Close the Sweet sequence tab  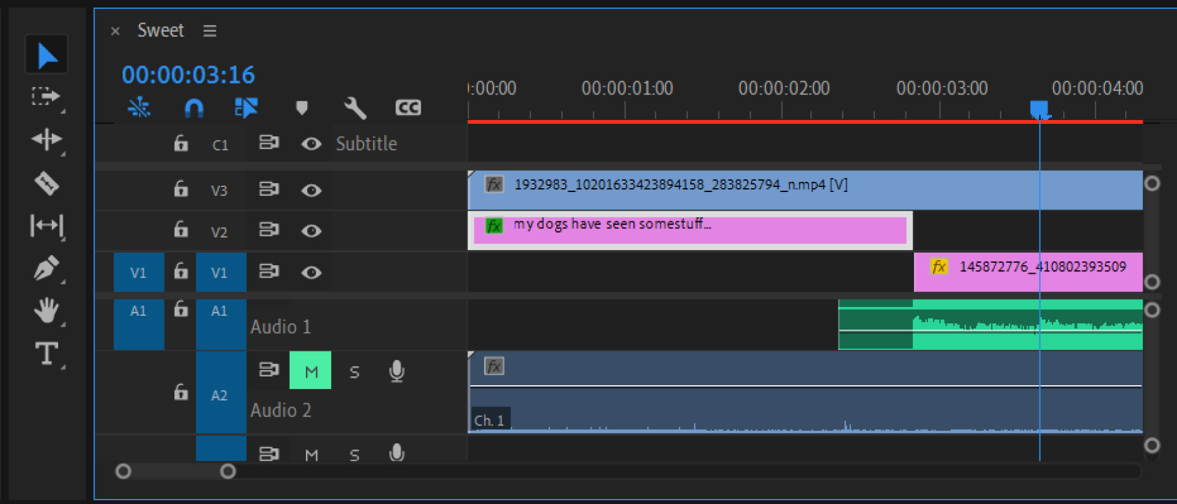[115, 31]
